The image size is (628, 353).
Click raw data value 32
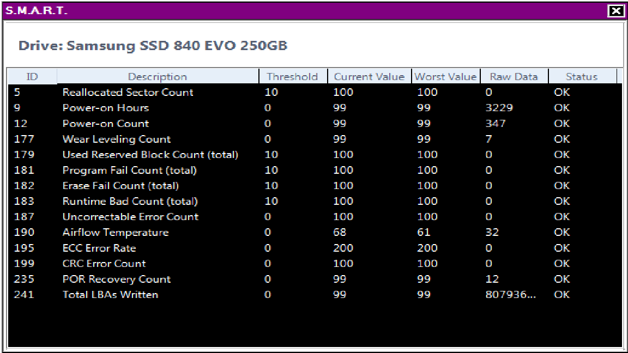[x=492, y=232]
